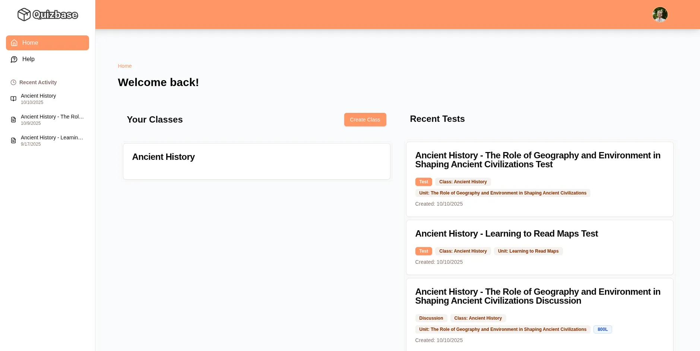Click document icon for 9/17/2025 activity

13,140
